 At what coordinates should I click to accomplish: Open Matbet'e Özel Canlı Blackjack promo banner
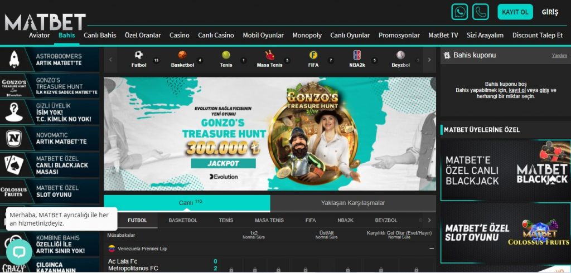click(x=505, y=170)
